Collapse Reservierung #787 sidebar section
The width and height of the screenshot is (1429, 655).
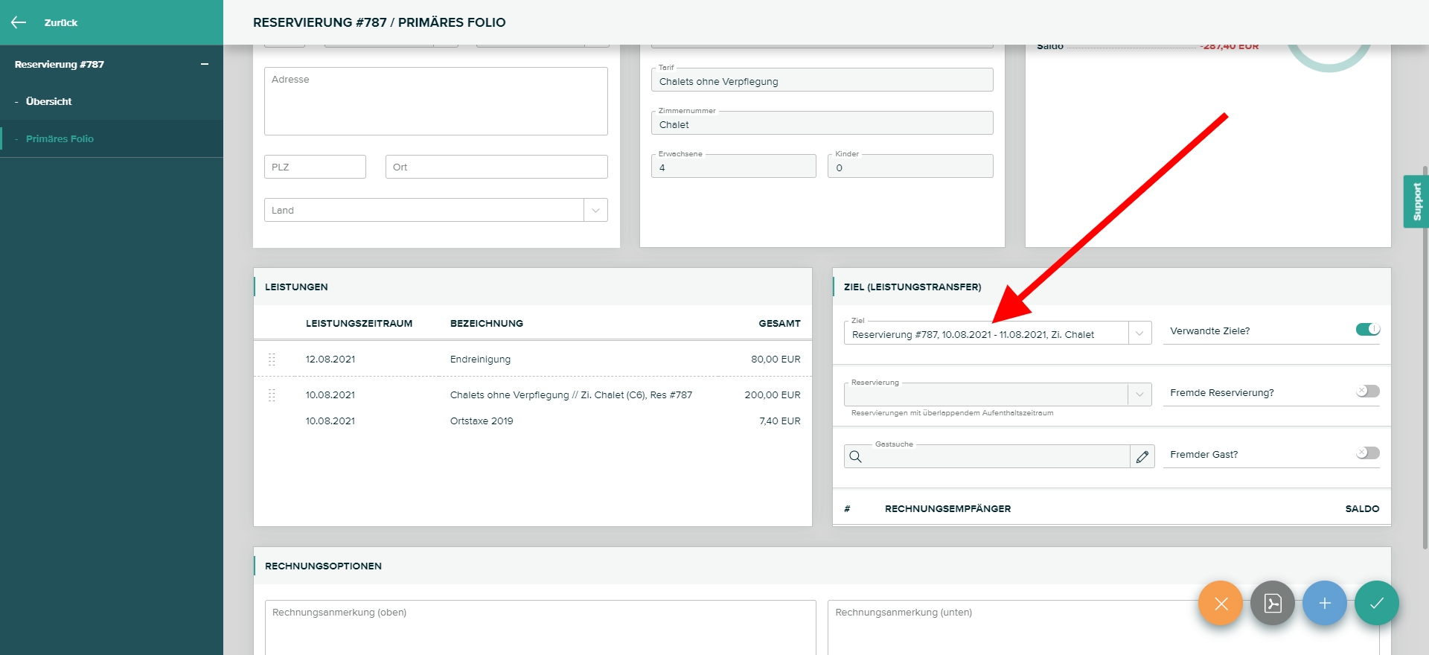(x=204, y=65)
